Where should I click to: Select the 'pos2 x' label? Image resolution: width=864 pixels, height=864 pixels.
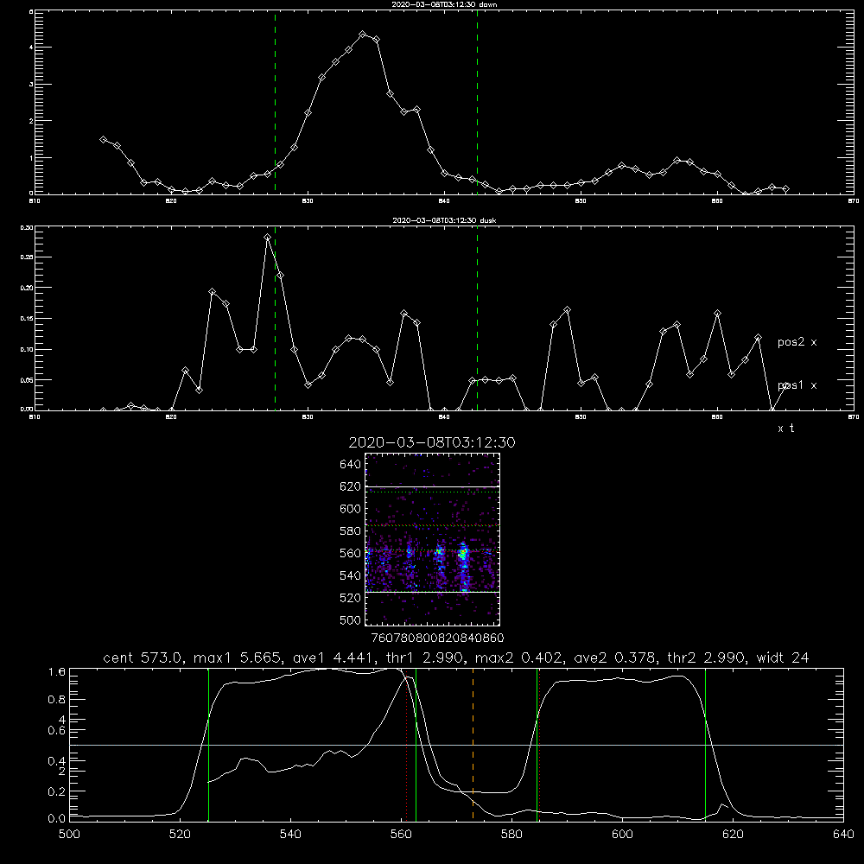(797, 342)
